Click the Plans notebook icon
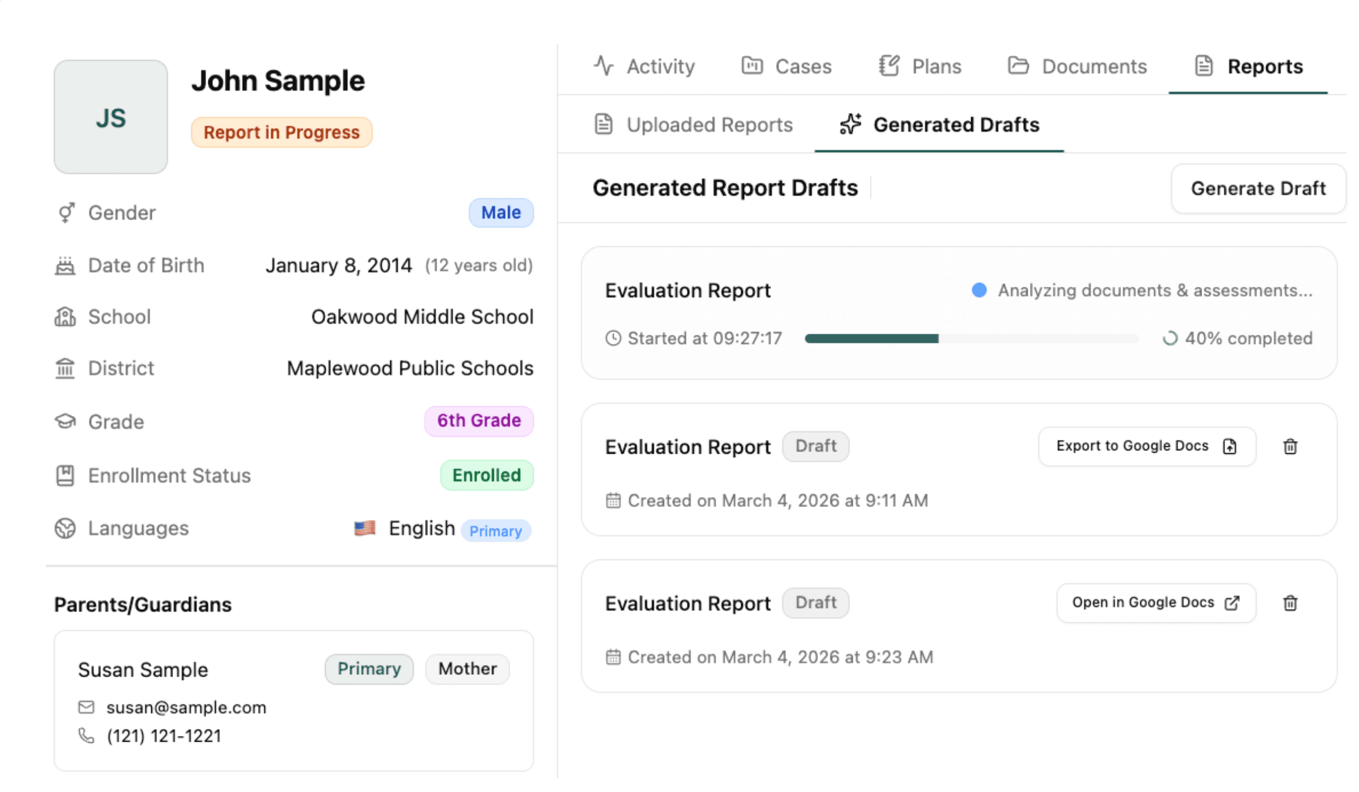 point(888,66)
